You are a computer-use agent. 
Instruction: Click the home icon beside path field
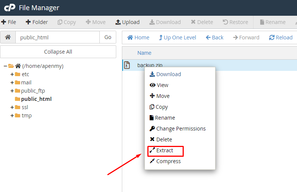click(8, 37)
